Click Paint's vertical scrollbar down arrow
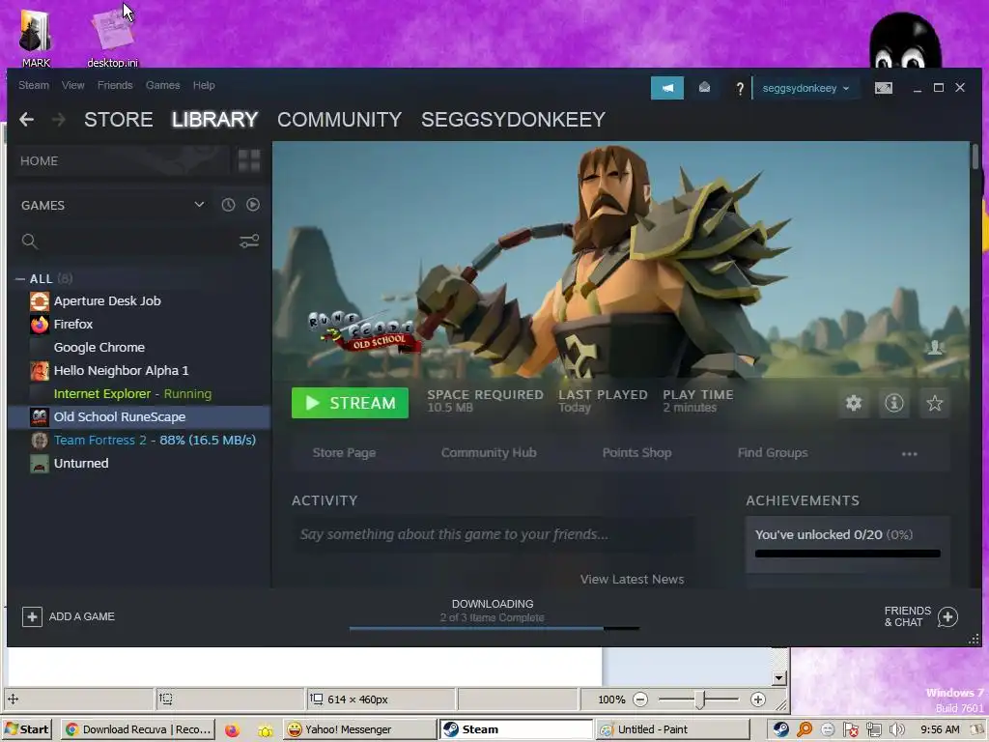Image resolution: width=989 pixels, height=742 pixels. [x=779, y=678]
